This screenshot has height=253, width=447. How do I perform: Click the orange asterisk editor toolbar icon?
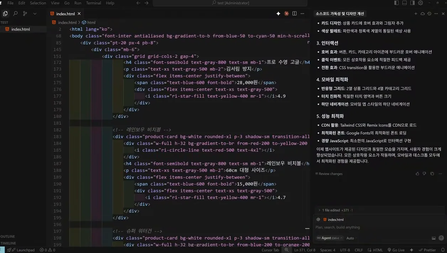(x=286, y=14)
